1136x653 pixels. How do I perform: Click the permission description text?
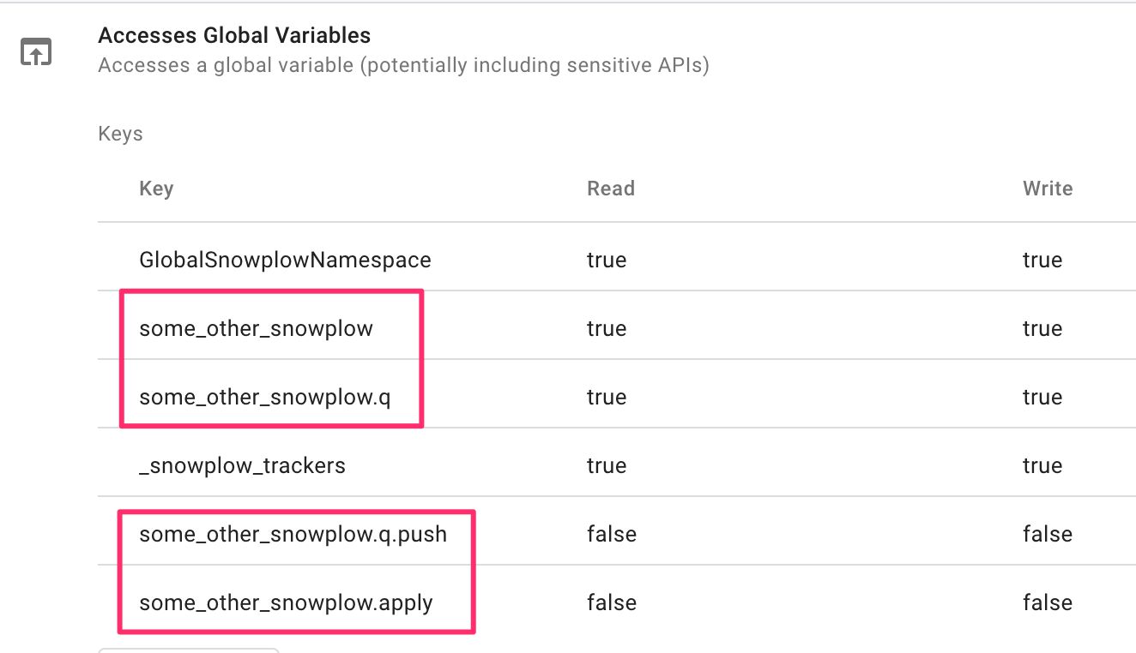pyautogui.click(x=403, y=66)
